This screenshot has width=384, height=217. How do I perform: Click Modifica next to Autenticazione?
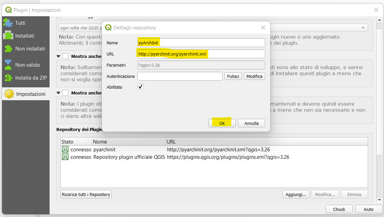click(x=254, y=77)
